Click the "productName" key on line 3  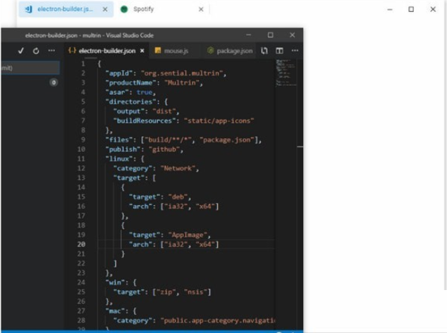(131, 83)
